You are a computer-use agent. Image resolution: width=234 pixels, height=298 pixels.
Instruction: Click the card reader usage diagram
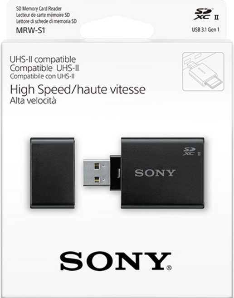click(x=203, y=72)
